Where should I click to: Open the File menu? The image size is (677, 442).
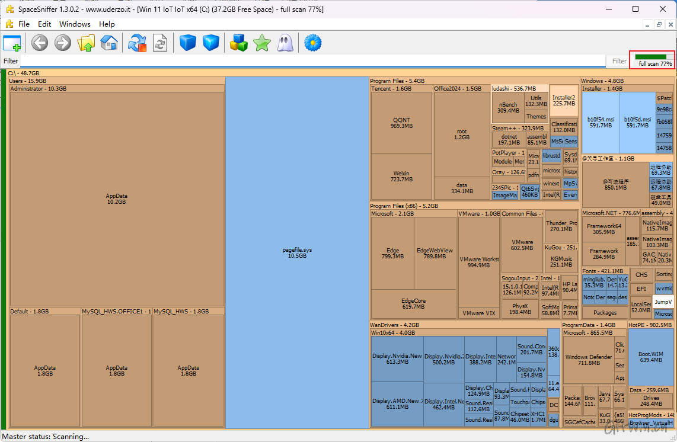(x=24, y=24)
